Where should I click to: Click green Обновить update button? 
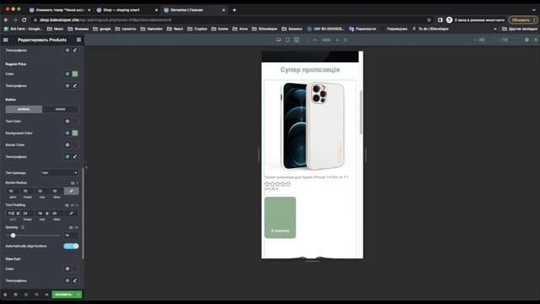pos(63,295)
